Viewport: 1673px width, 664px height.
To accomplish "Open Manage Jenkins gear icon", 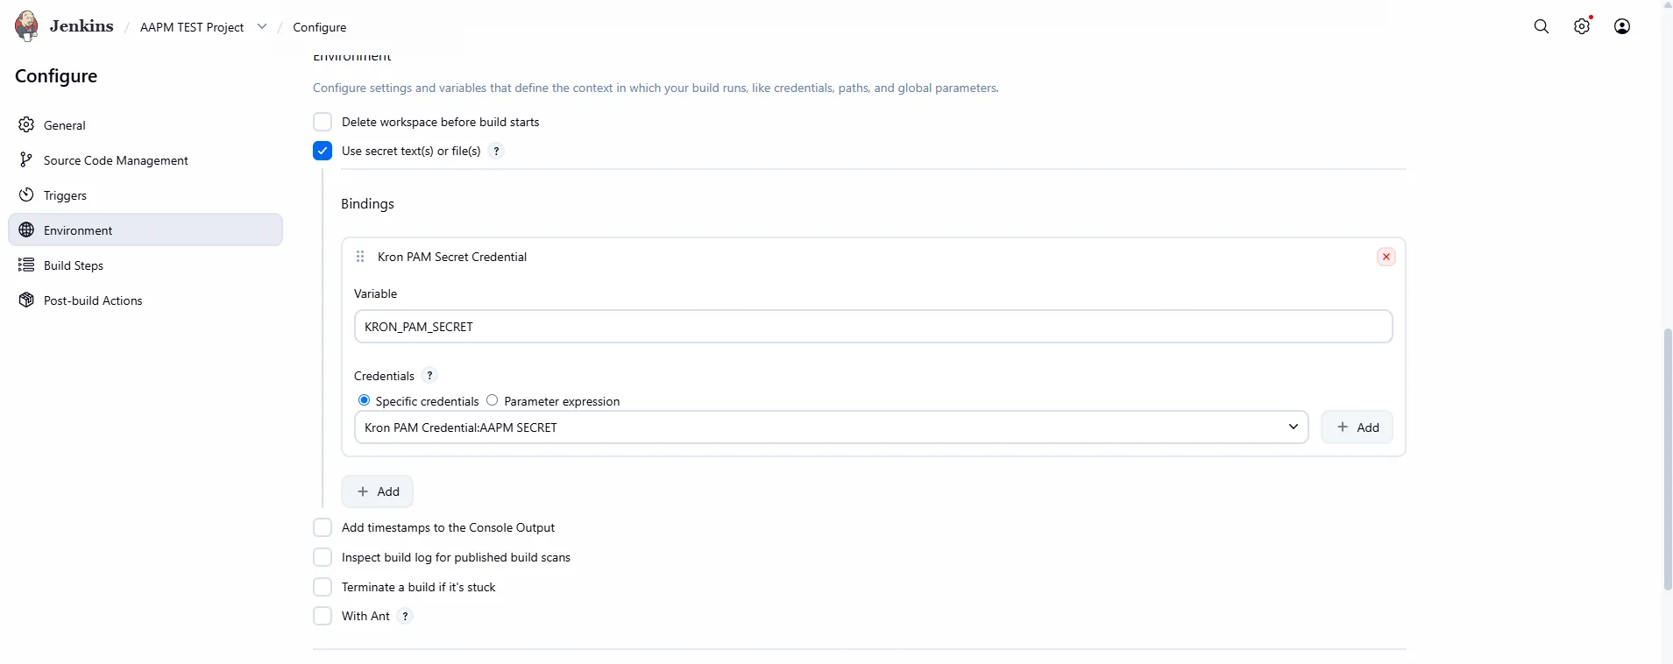I will click(1582, 26).
